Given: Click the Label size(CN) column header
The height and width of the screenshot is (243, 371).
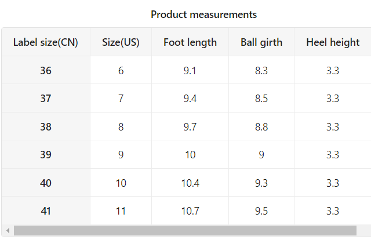Looking at the screenshot, I should point(46,42).
